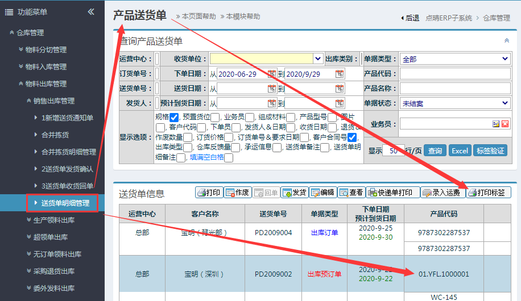The height and width of the screenshot is (301, 521).
Task: Click the 打印标签 print label button
Action: pyautogui.click(x=489, y=193)
